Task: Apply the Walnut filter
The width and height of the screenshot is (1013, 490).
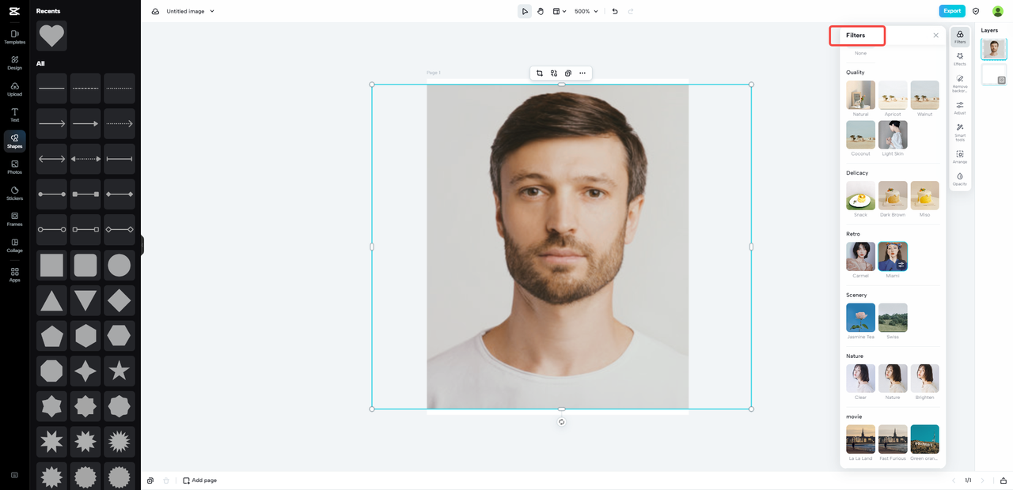Action: (x=924, y=95)
